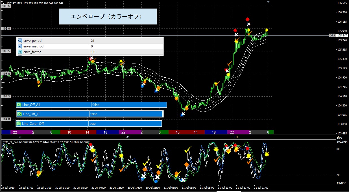349x192 pixels.
Task: Click the 104.0 level label on left axis
Action: (6, 119)
